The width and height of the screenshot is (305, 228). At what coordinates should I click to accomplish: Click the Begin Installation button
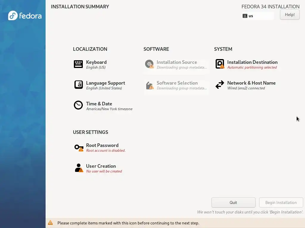[x=281, y=202]
